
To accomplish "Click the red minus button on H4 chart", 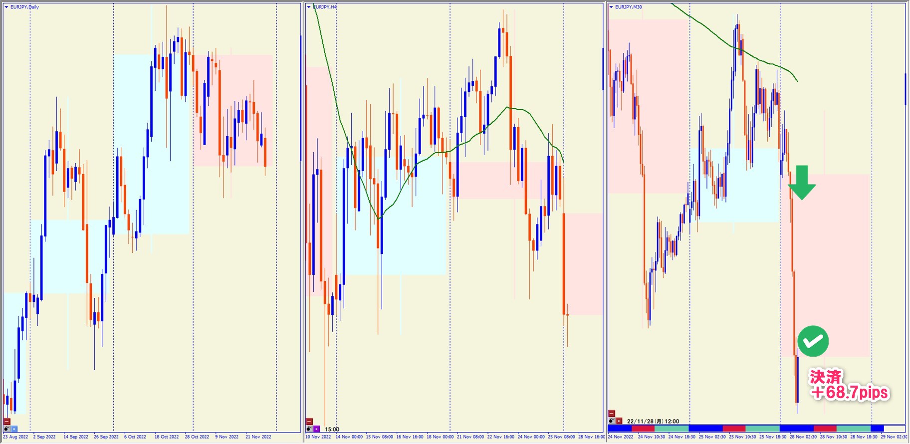I will tap(309, 422).
